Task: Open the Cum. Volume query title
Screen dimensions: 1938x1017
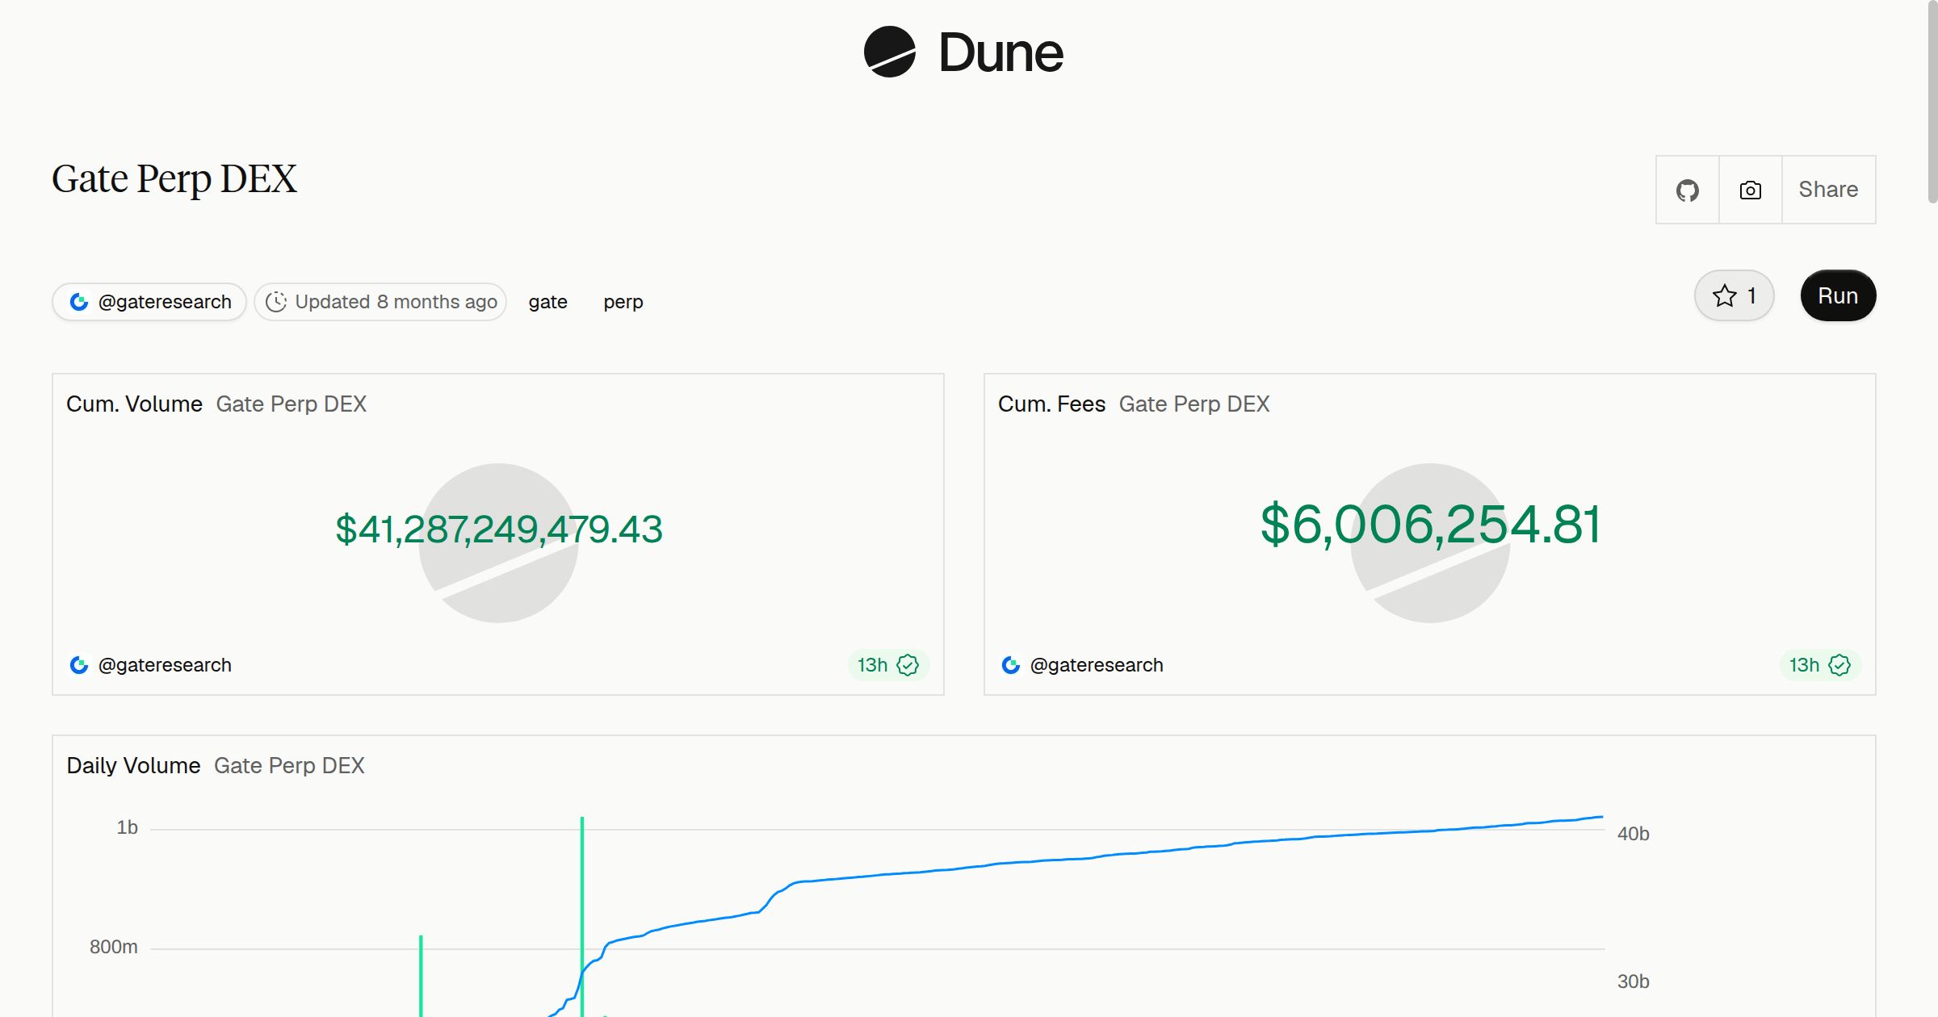Action: pos(135,404)
